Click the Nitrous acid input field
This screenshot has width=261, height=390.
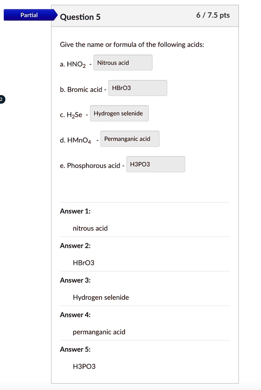pyautogui.click(x=123, y=63)
